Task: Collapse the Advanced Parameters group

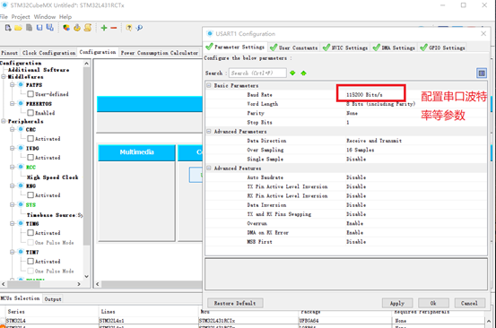Action: point(209,131)
